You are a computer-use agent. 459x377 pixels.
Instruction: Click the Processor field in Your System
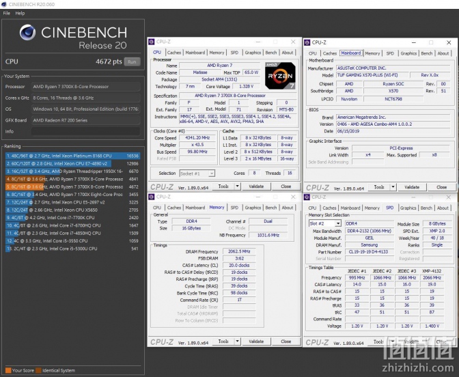(x=85, y=87)
